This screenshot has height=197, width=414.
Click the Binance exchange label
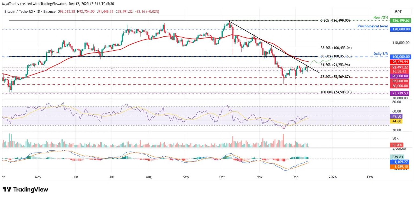(x=50, y=11)
